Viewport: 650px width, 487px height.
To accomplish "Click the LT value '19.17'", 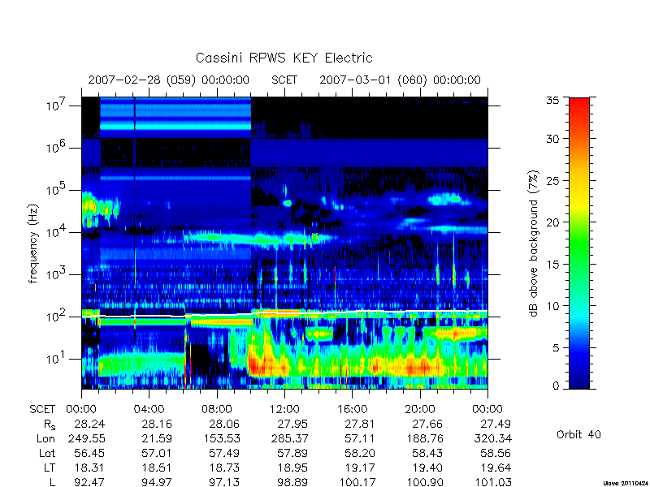I will (x=360, y=468).
